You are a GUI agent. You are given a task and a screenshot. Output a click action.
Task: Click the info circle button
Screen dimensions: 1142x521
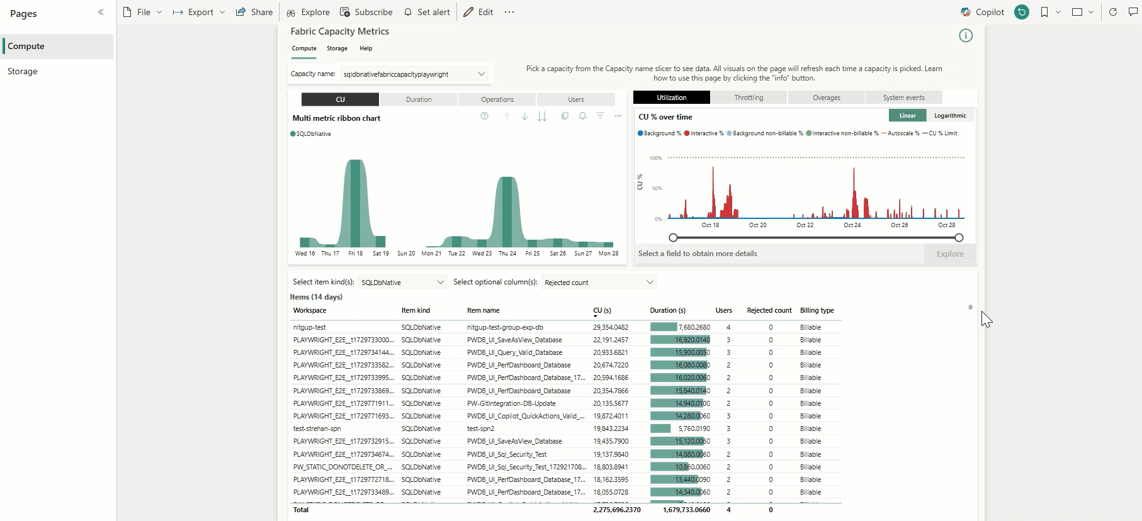[966, 36]
